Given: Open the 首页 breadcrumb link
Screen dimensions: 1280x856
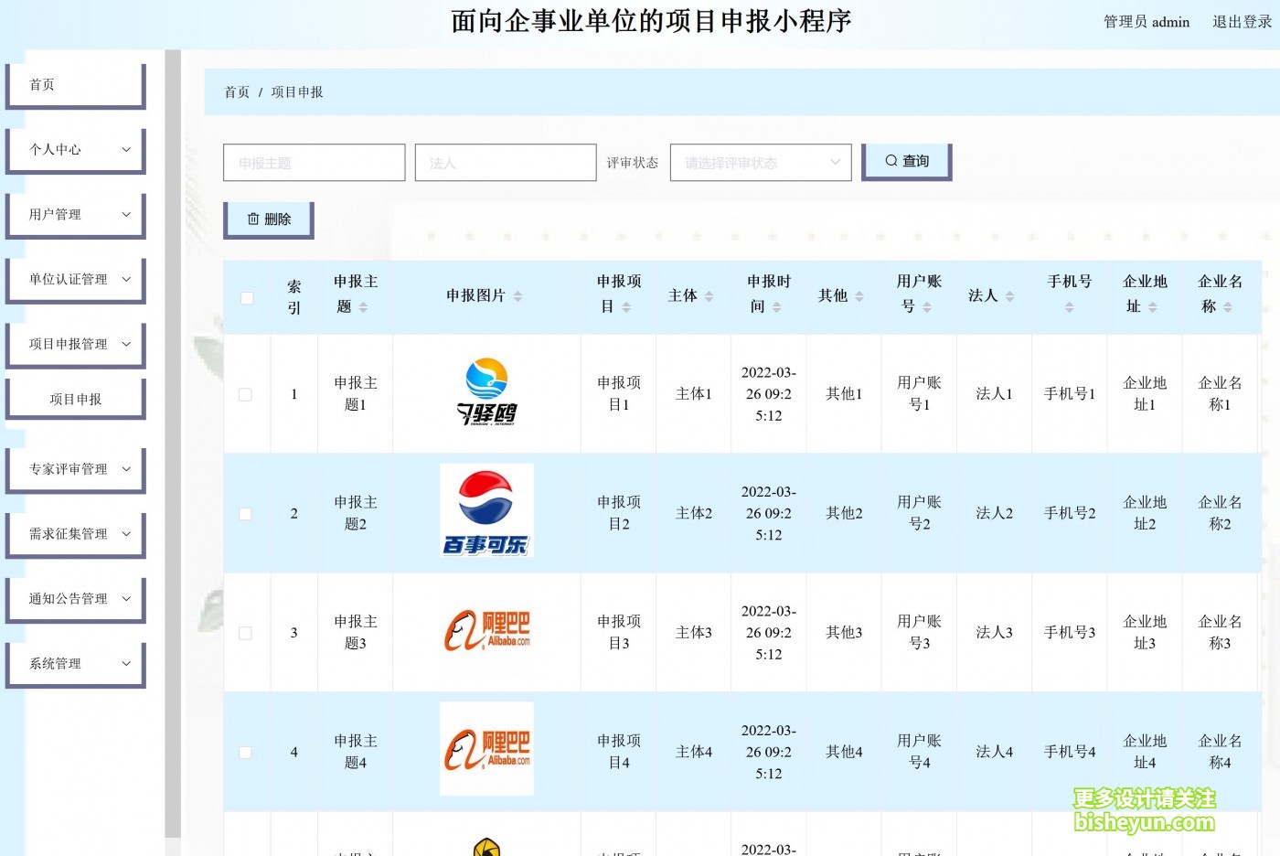Looking at the screenshot, I should coord(237,91).
